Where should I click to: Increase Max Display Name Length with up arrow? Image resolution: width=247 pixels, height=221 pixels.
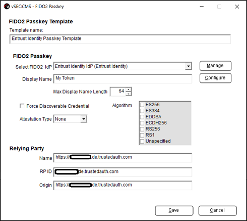(129, 90)
